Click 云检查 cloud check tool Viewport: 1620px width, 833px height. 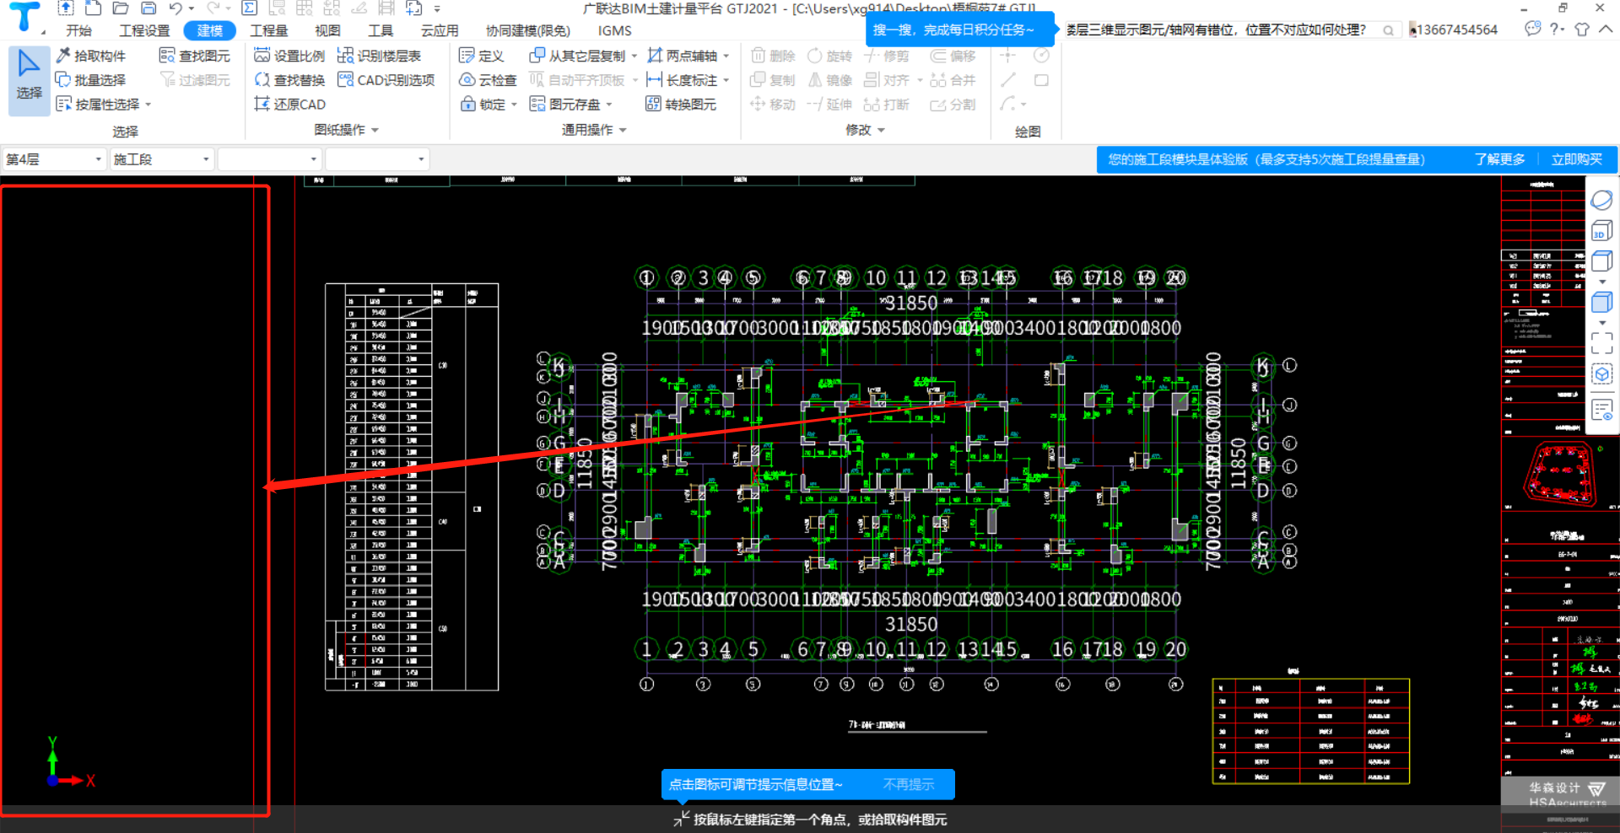[488, 80]
